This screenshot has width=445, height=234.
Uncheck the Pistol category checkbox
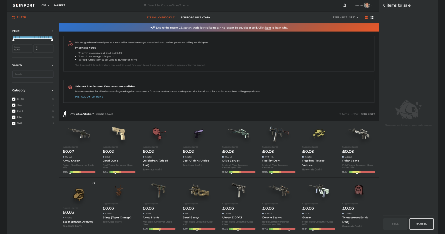(14, 111)
